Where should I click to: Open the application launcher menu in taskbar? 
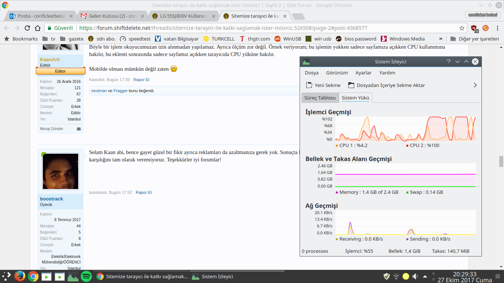pyautogui.click(x=7, y=276)
